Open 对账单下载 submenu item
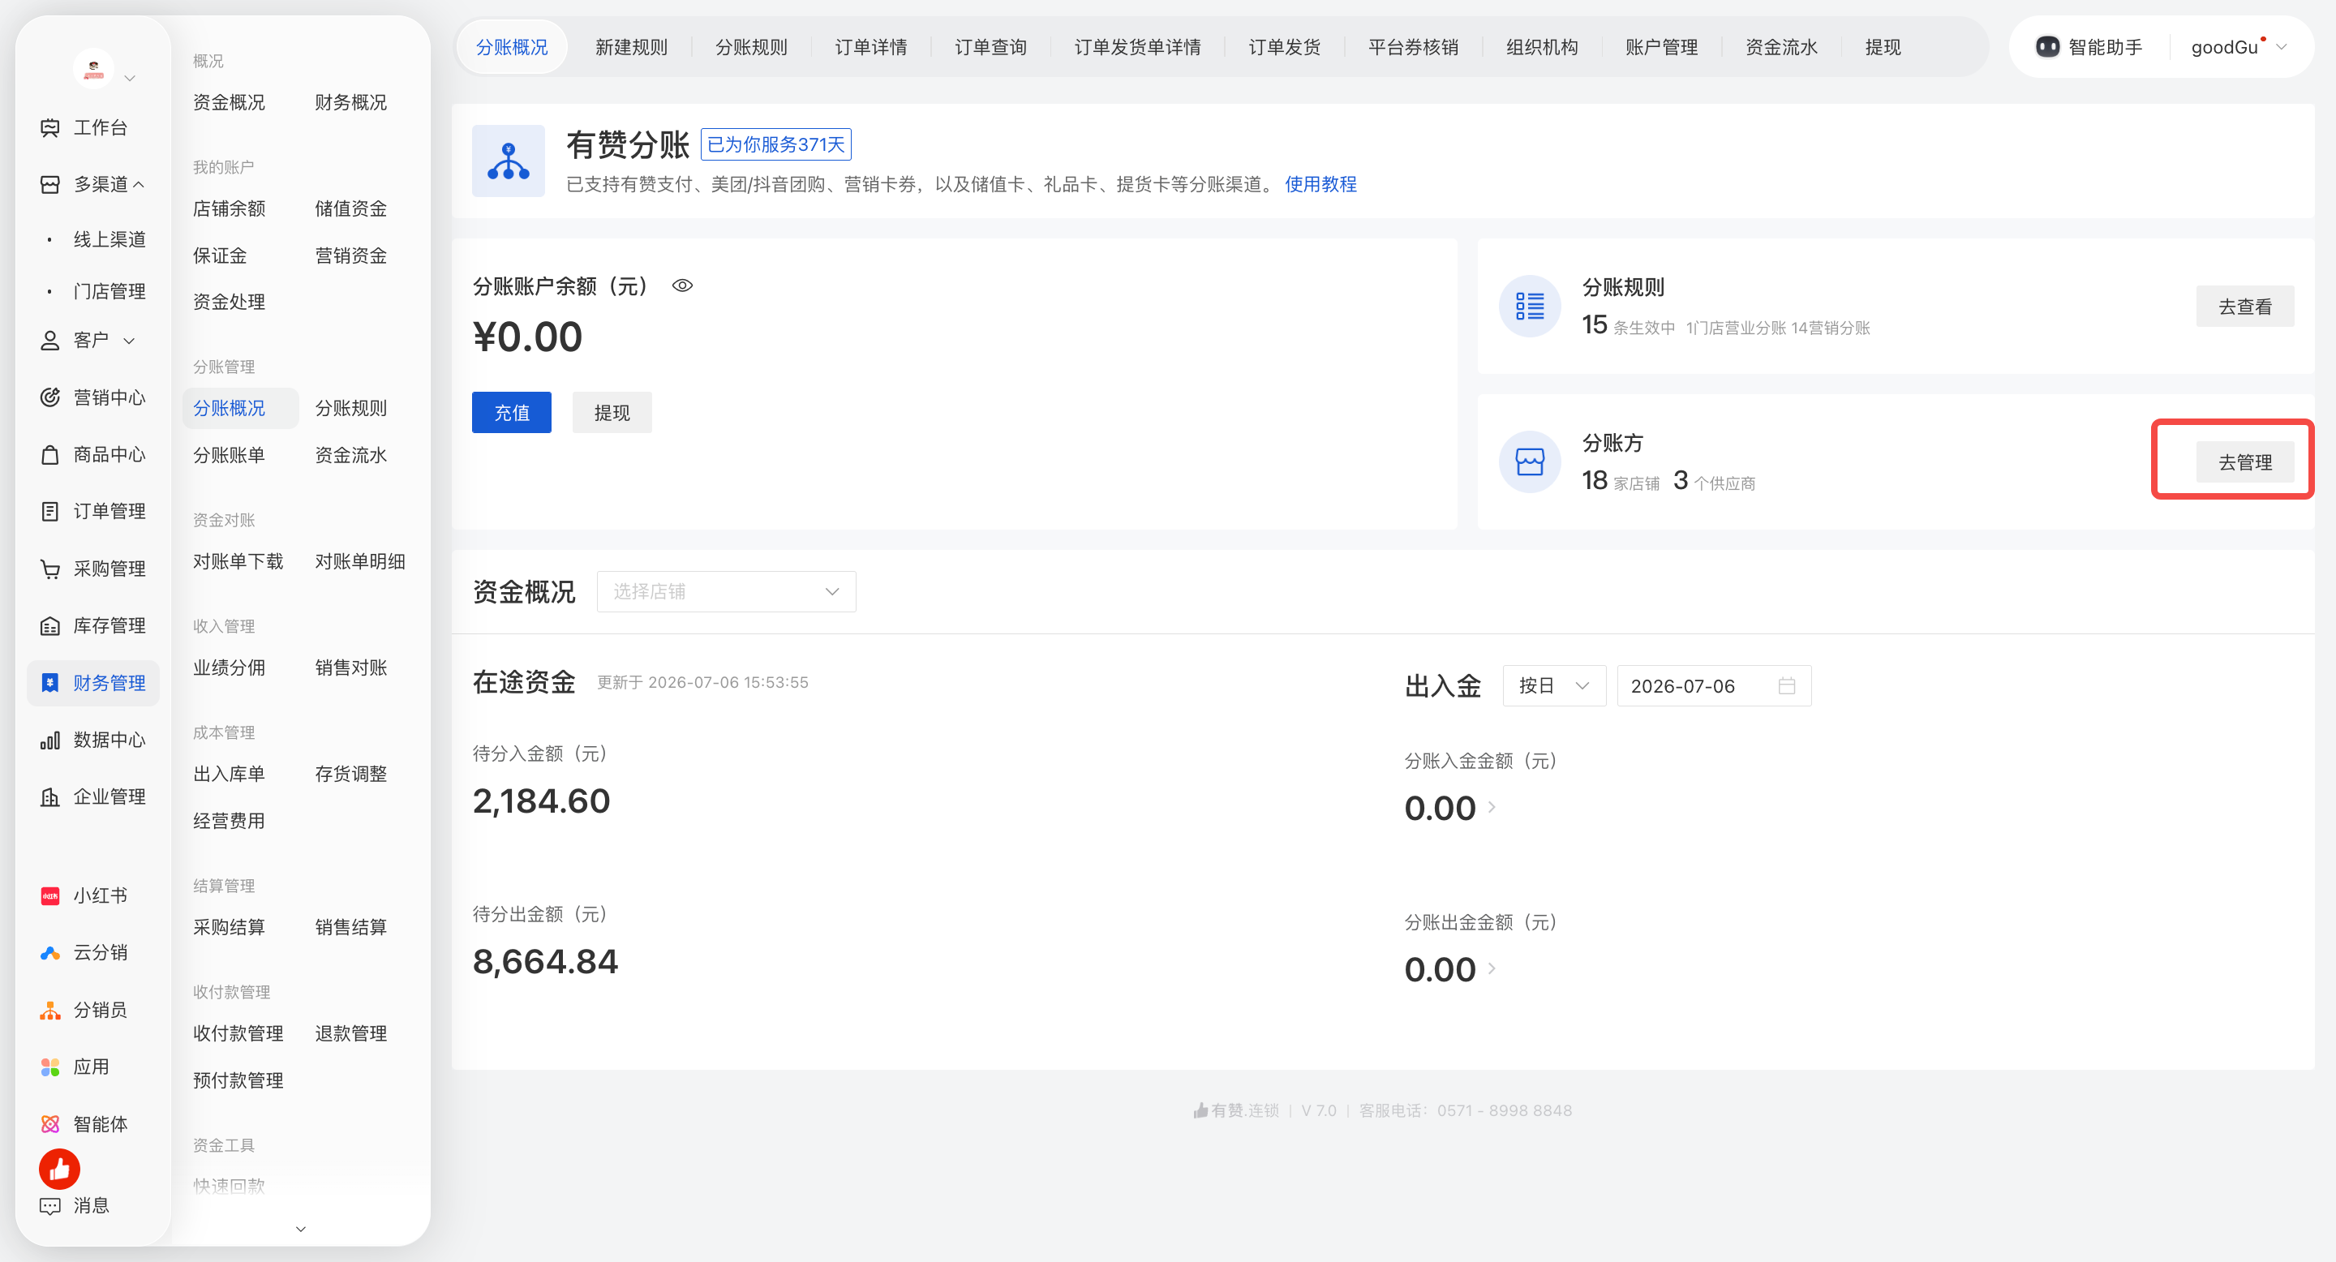Screen dimensions: 2336x1262 pos(238,562)
